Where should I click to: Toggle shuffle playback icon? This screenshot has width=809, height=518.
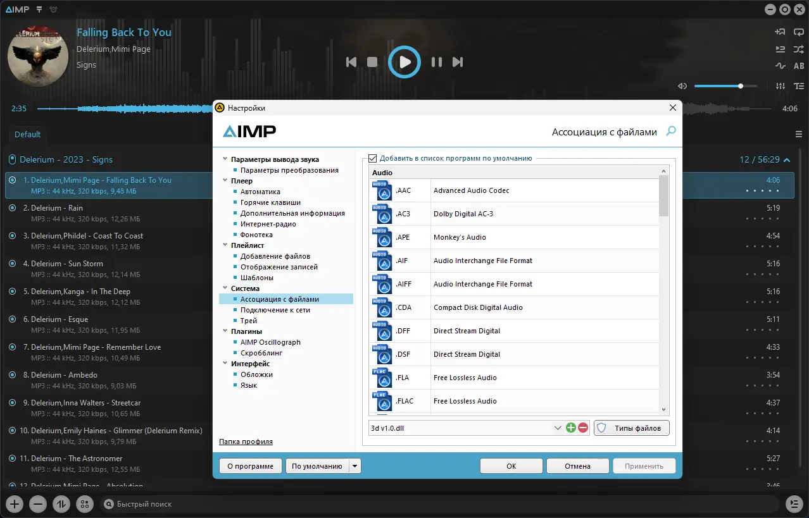799,49
